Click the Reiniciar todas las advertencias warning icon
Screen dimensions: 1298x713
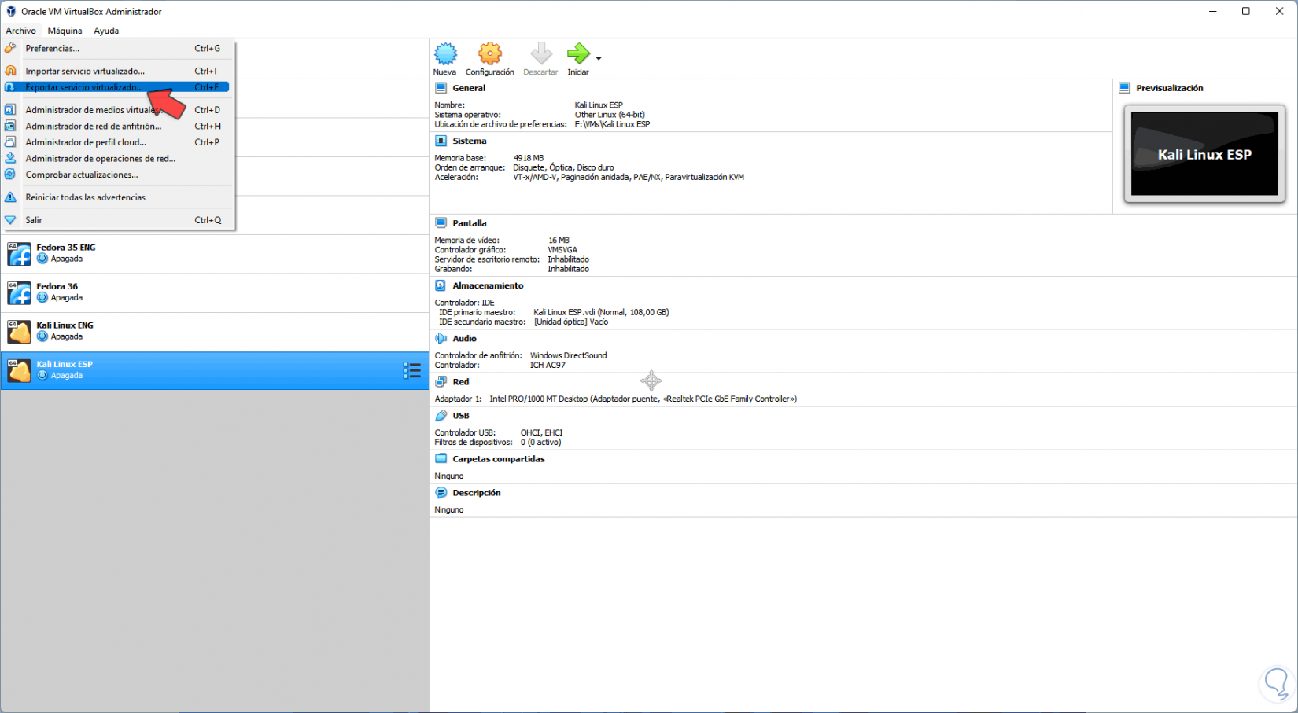[x=10, y=197]
